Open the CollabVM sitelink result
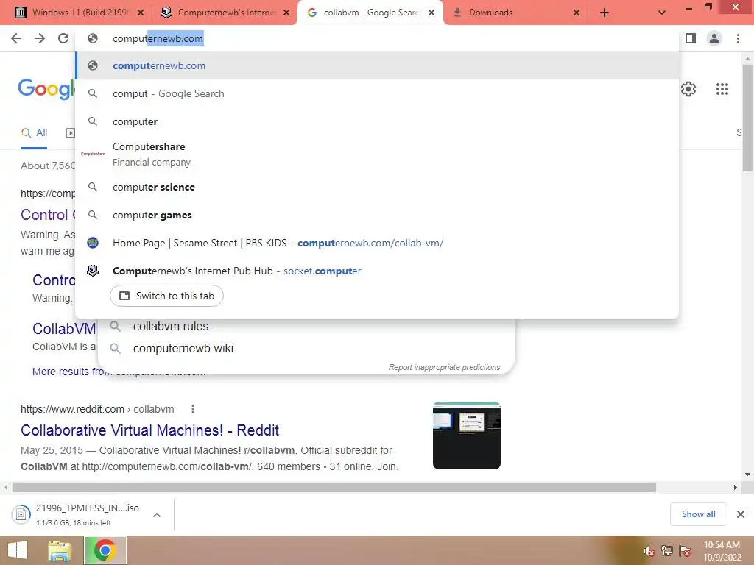The width and height of the screenshot is (754, 565). (64, 329)
